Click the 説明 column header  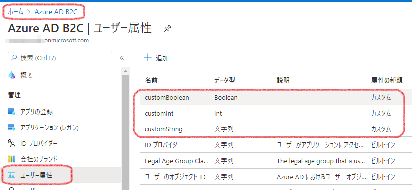tap(283, 80)
